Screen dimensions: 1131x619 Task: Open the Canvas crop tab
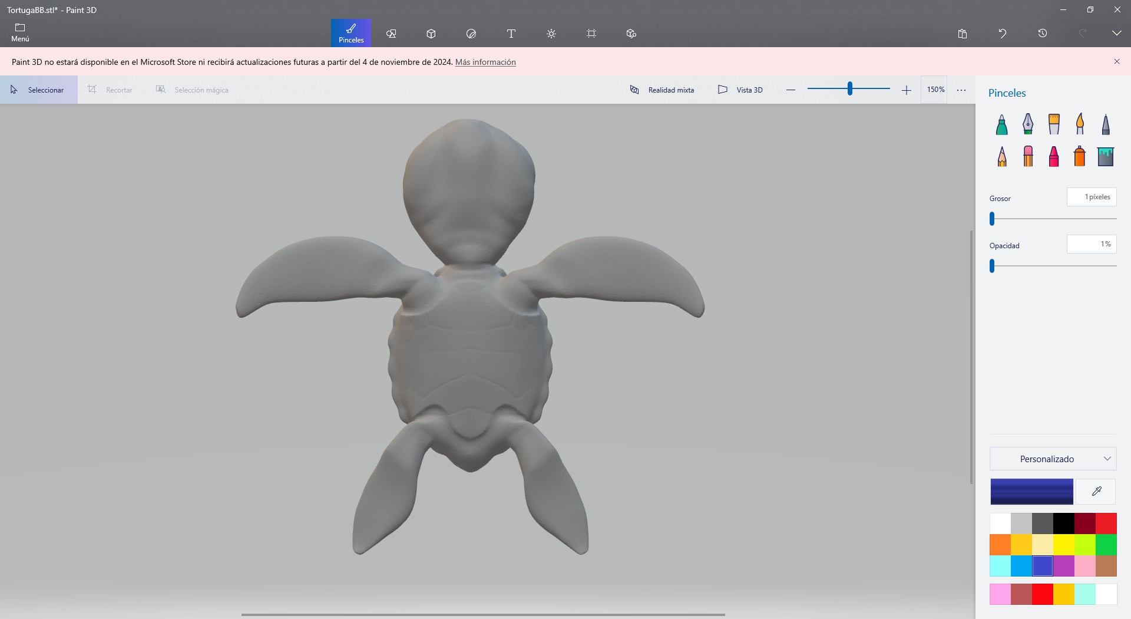[x=591, y=34]
